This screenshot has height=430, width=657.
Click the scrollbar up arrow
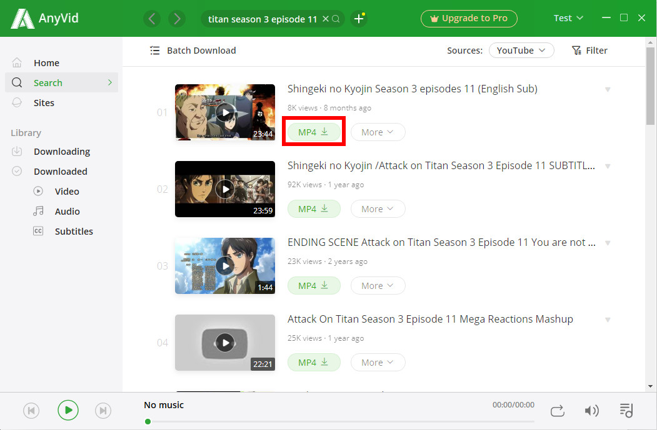(650, 42)
